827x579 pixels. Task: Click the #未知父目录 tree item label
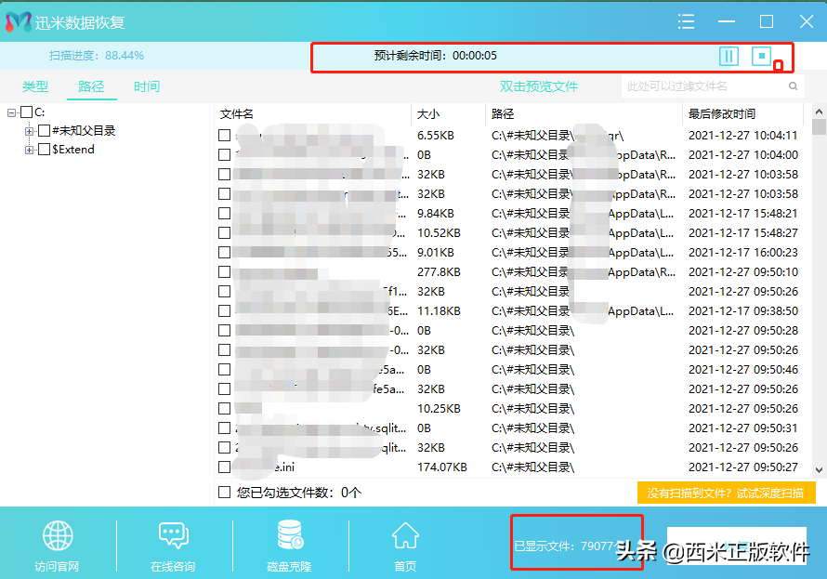(84, 131)
